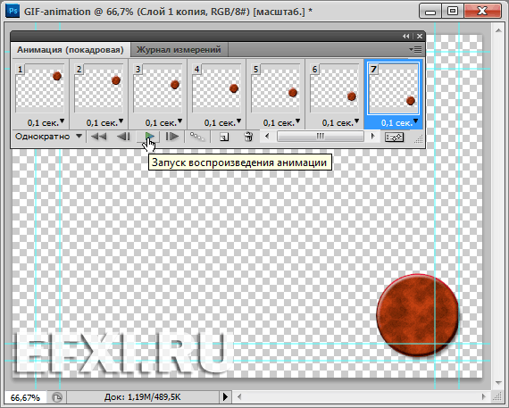Switch to Анимация (покадровая) tab

(71, 50)
